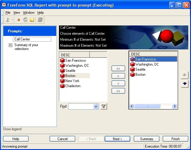Select New York in available list
This screenshot has width=191, height=150.
72,81
